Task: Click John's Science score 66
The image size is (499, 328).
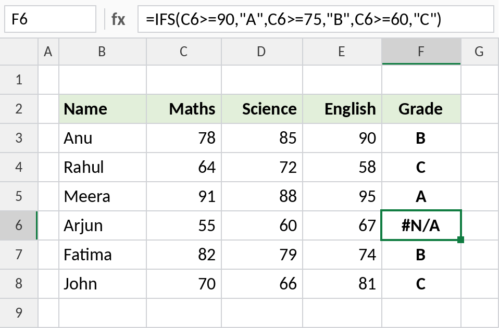Action: 261,284
